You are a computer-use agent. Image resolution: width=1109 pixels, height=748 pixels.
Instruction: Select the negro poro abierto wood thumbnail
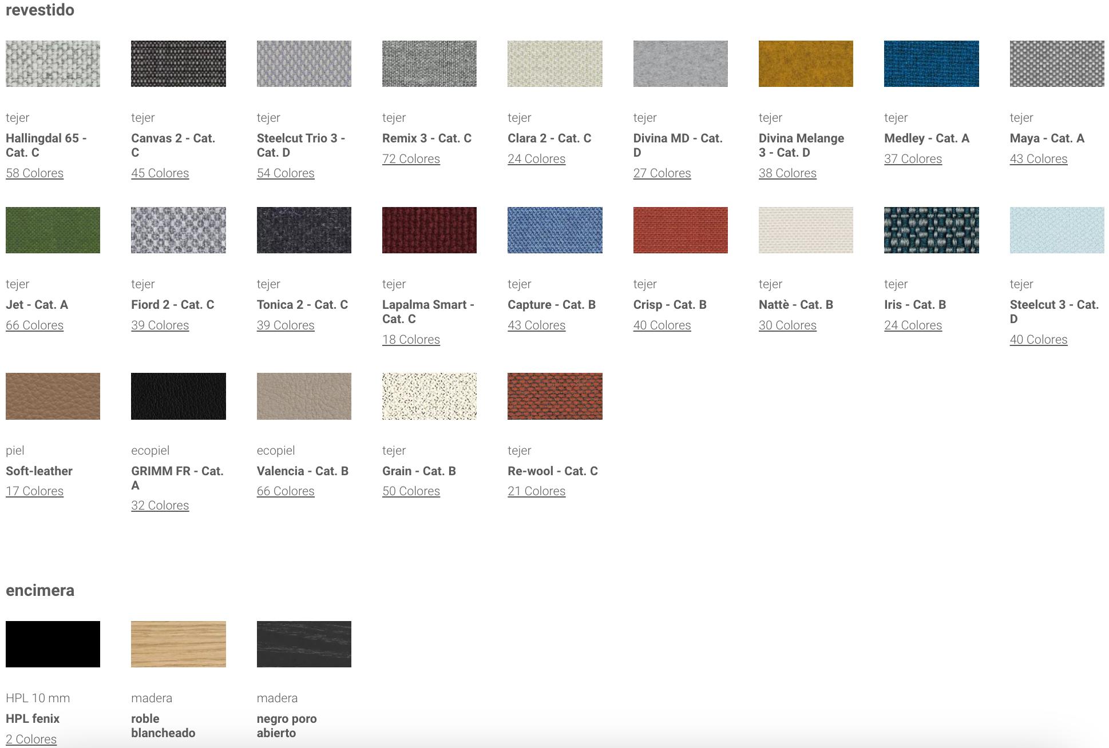point(304,644)
